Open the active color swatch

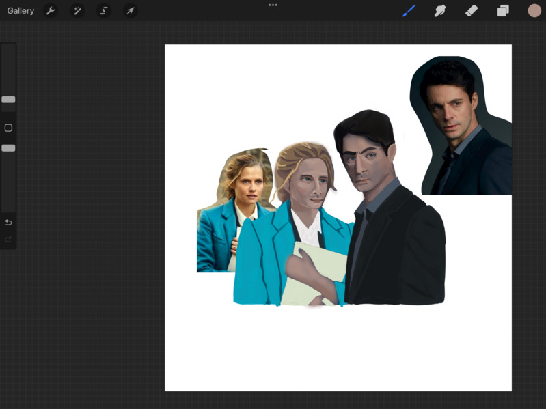(x=534, y=11)
